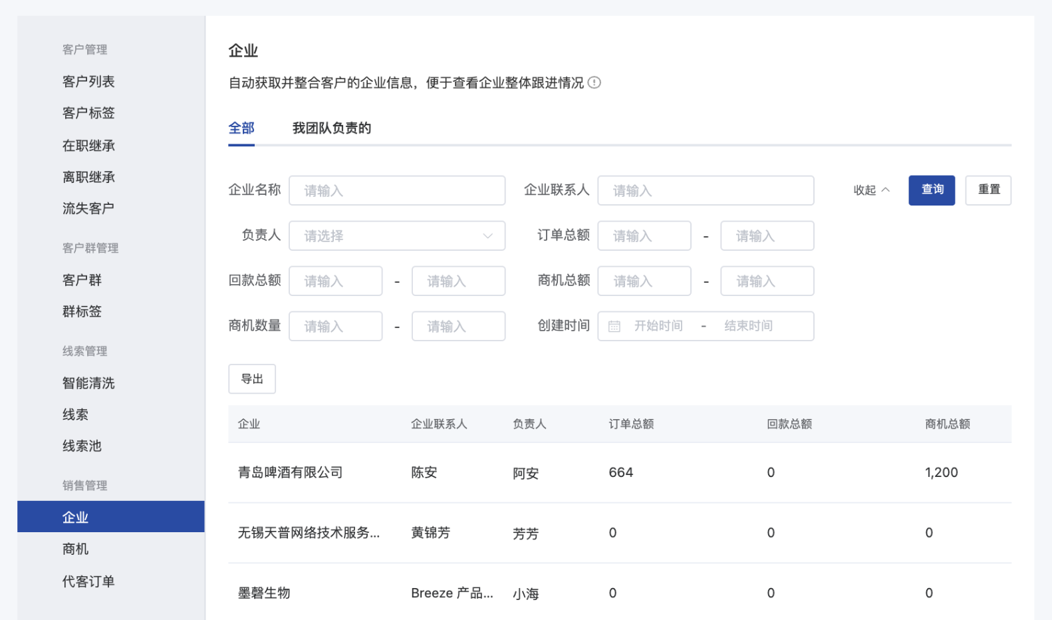Click the 1,200 商机总额 value

click(942, 472)
